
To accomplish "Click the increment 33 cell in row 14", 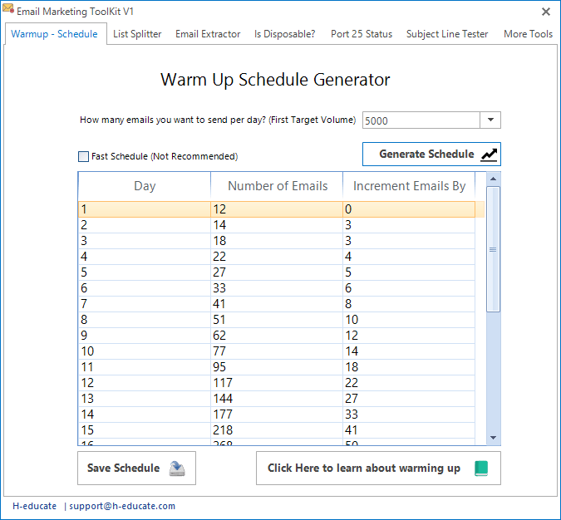I will pos(409,415).
